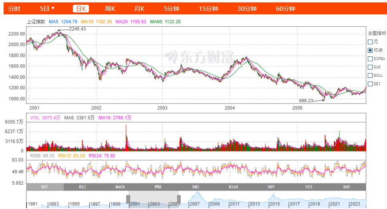The image size is (387, 209).
Task: Click the MA10: 1182.30 legend value
Action: point(96,22)
